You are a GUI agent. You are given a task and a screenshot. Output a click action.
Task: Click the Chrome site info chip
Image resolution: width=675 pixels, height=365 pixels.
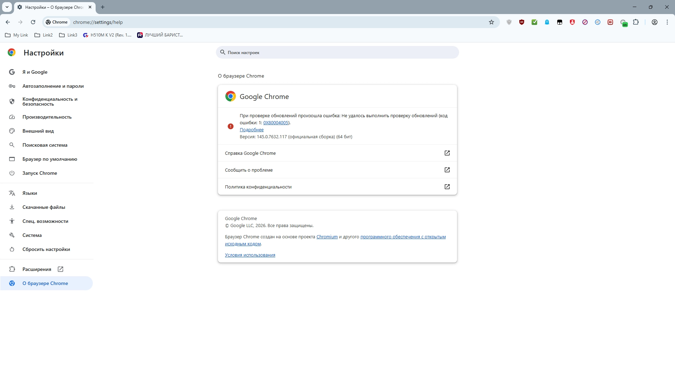[x=57, y=22]
